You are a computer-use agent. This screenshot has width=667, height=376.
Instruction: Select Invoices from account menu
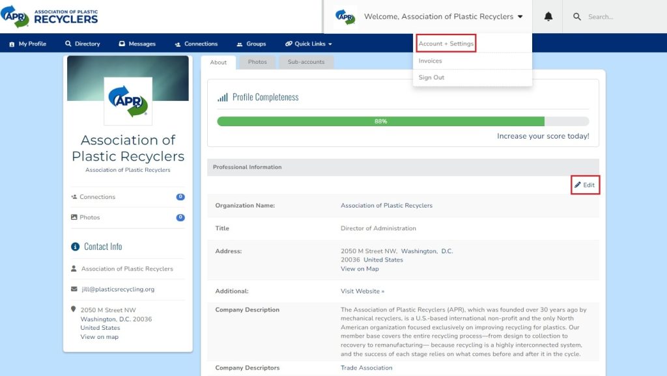[430, 60]
